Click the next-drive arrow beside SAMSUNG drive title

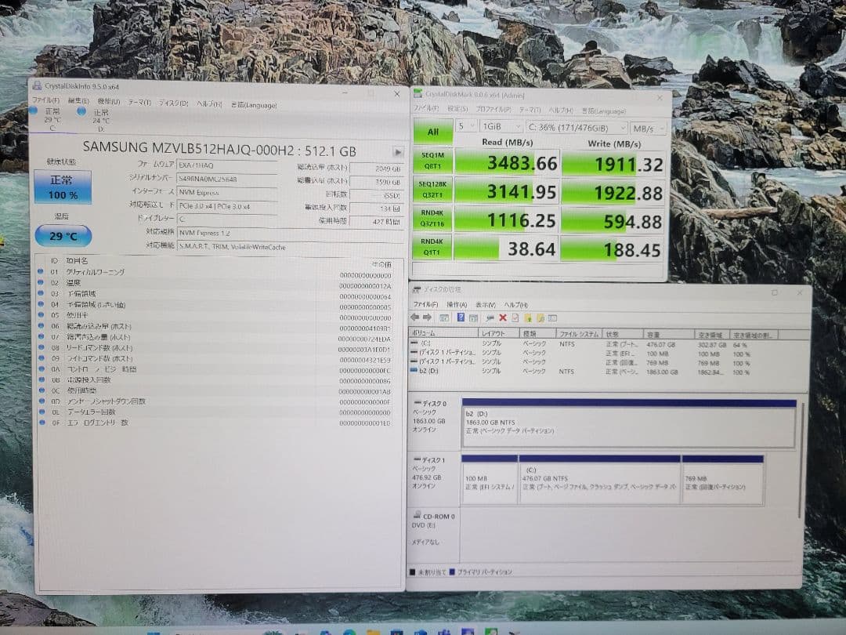[x=398, y=152]
